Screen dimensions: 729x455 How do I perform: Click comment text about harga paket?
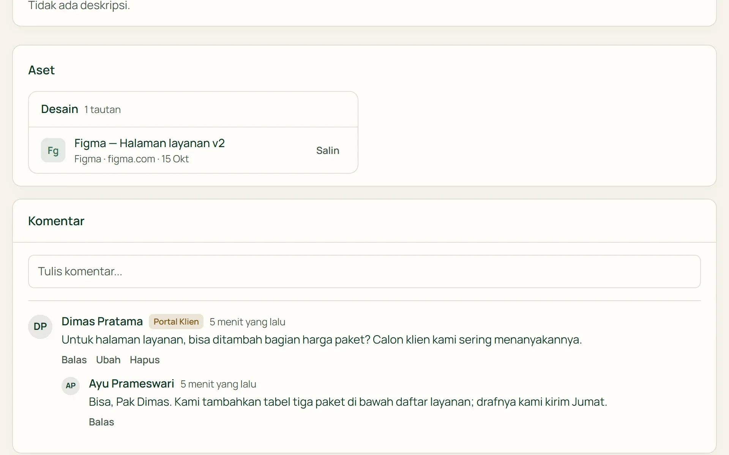pyautogui.click(x=322, y=340)
